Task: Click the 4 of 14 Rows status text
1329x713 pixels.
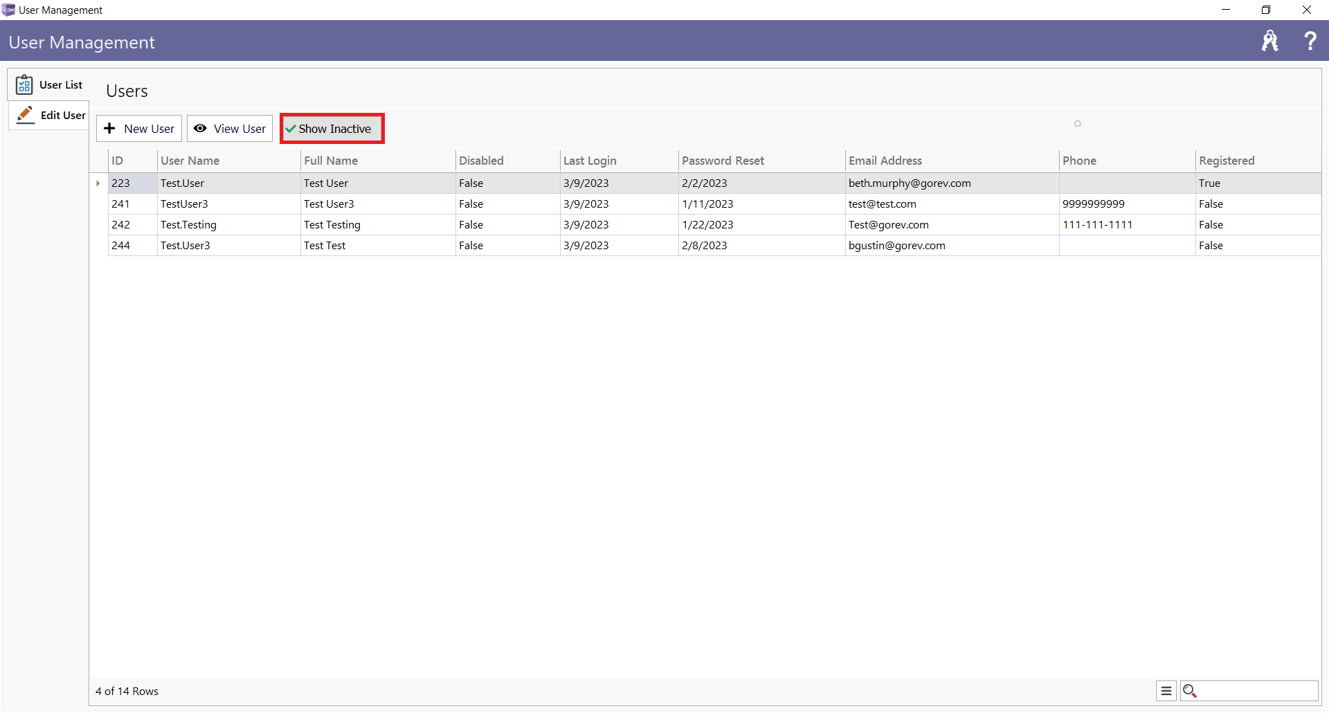Action: coord(127,692)
